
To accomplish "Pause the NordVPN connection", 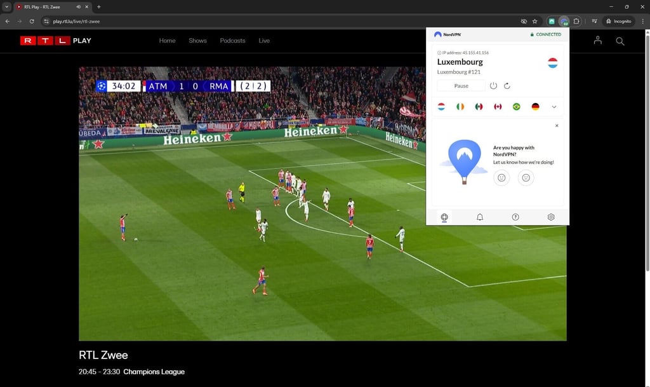I will point(461,86).
